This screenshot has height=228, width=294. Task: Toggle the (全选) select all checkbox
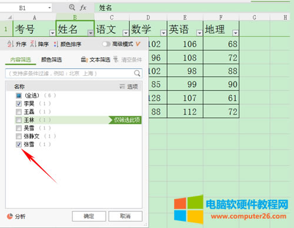tap(19, 96)
